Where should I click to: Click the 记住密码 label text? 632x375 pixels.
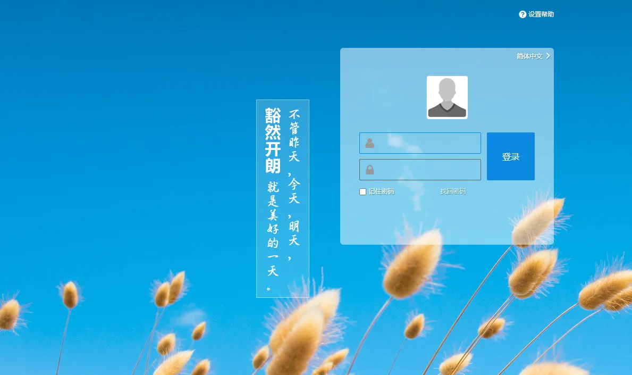click(381, 191)
